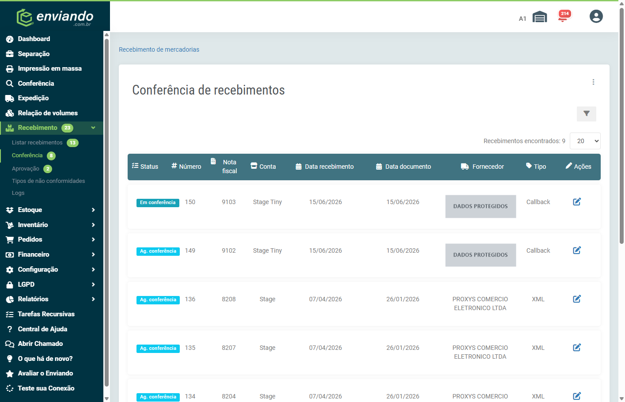Collapse the Recebimento menu
The width and height of the screenshot is (625, 402).
[x=52, y=128]
